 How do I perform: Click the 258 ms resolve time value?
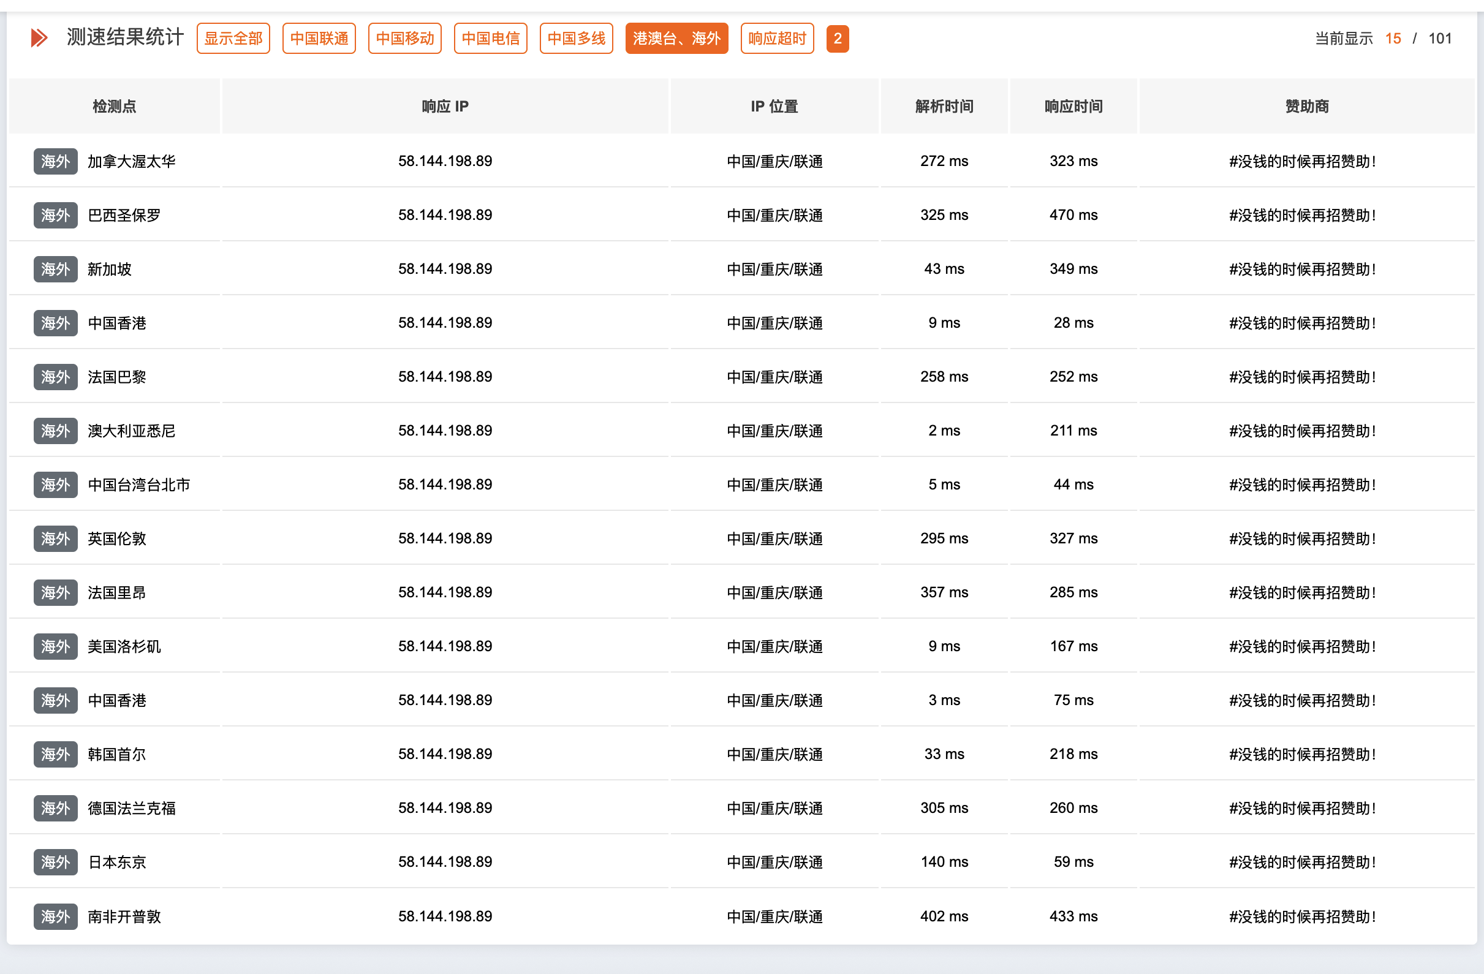click(x=944, y=377)
